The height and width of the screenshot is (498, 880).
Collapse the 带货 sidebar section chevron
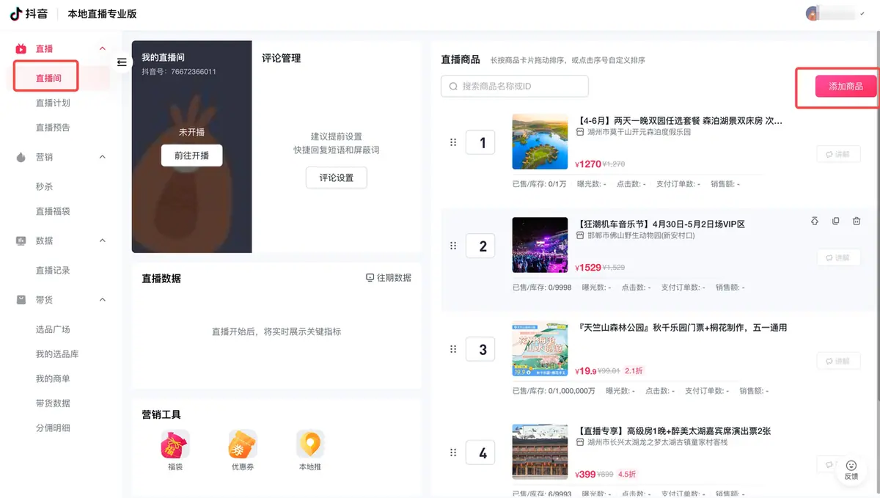coord(103,300)
